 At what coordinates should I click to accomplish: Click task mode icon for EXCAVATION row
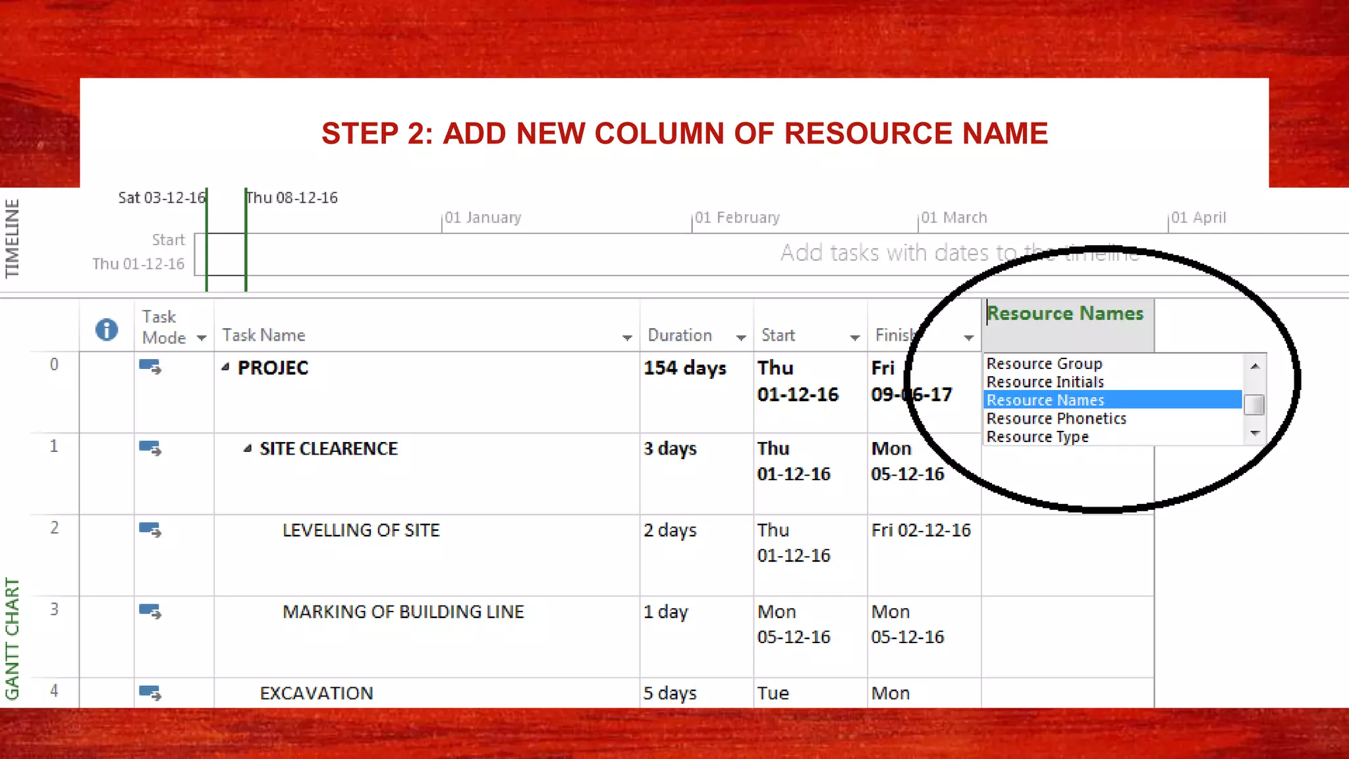click(150, 693)
